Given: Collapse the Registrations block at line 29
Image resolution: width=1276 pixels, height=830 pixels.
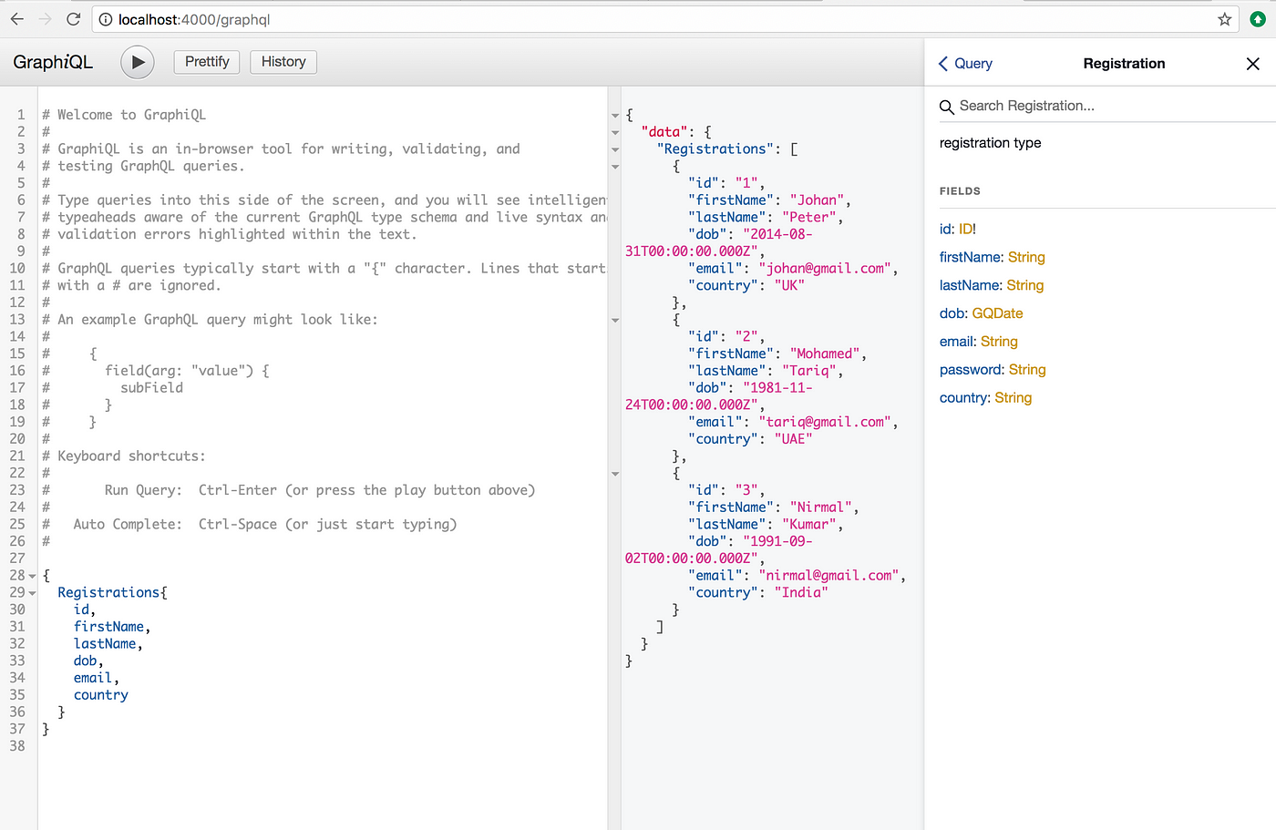Looking at the screenshot, I should click(33, 593).
